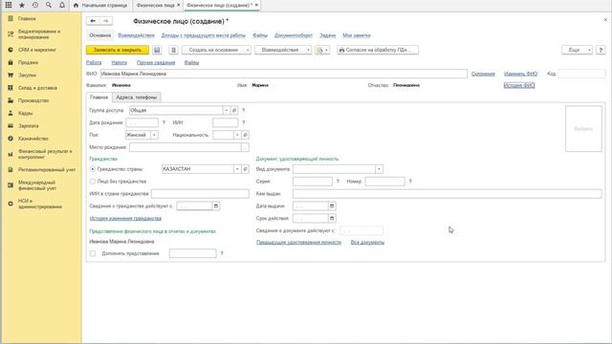Open help with the toolbar question button
This screenshot has height=344, width=612.
click(x=601, y=50)
